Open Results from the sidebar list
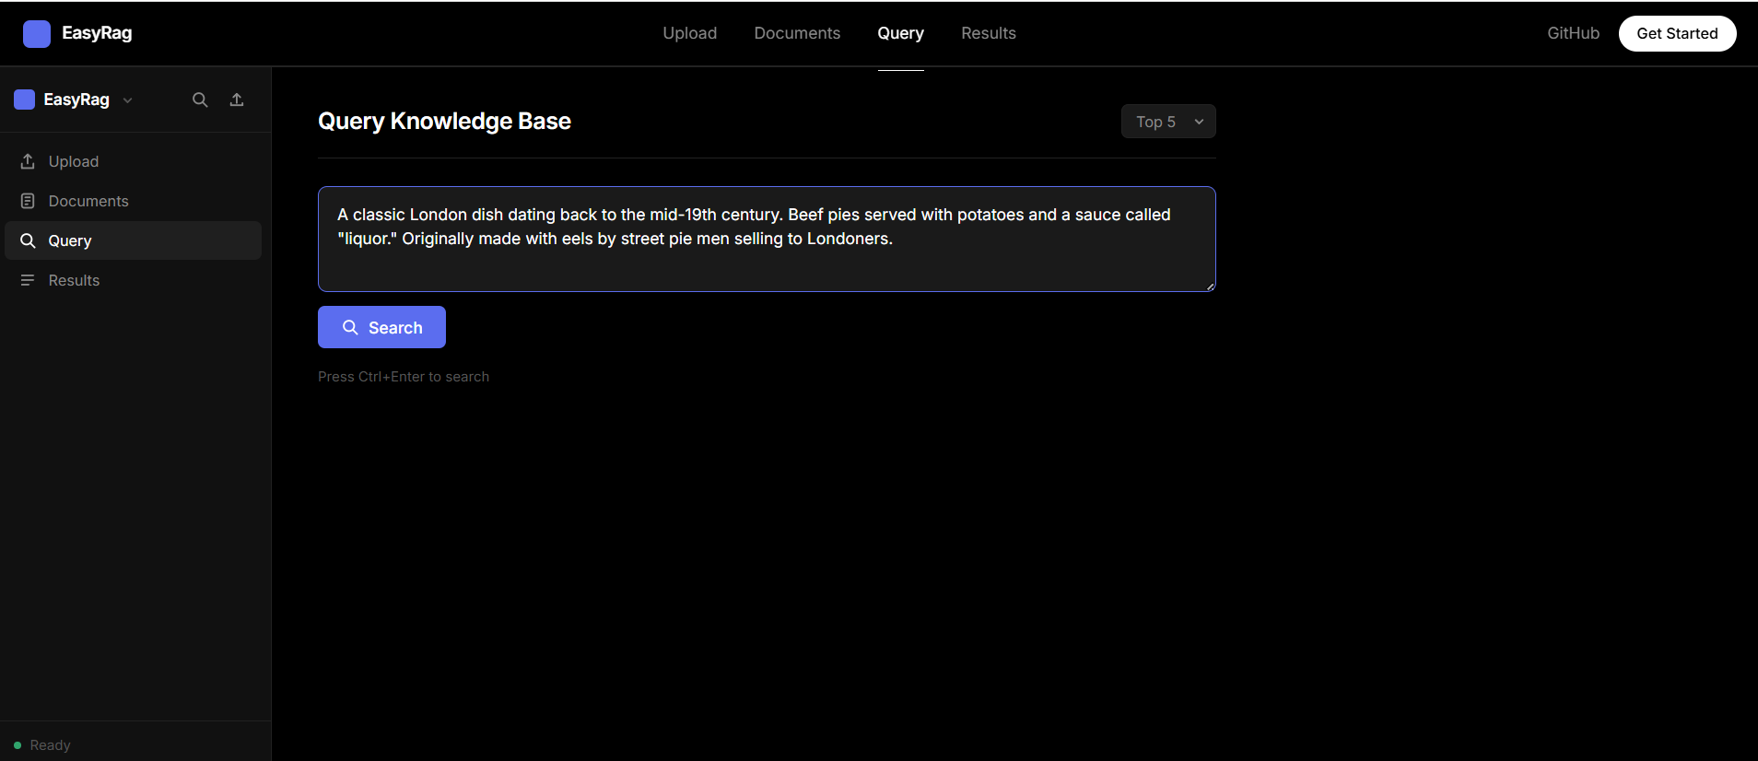 [x=134, y=280]
